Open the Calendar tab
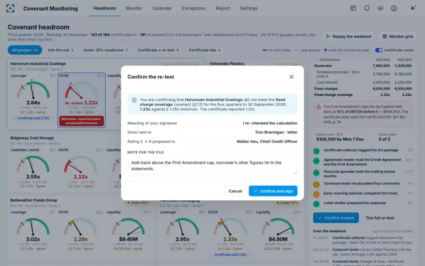The width and height of the screenshot is (425, 266). pyautogui.click(x=162, y=8)
